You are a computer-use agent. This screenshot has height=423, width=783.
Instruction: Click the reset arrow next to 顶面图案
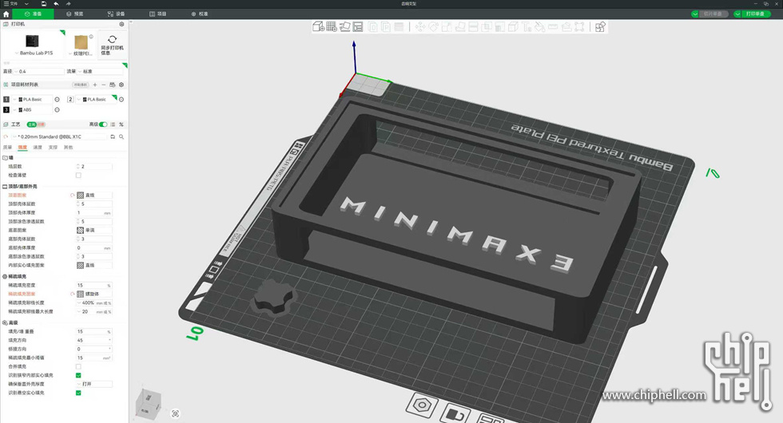click(73, 195)
